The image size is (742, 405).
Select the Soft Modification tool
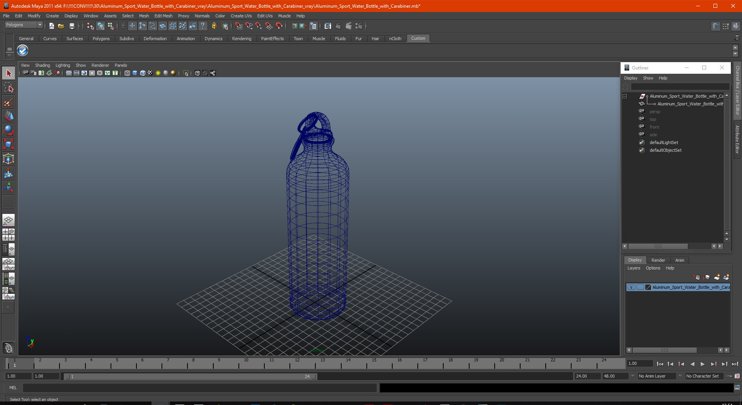pos(9,173)
